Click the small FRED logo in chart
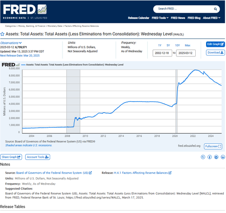Viewport: 226px width, 213px height. (x=10, y=65)
